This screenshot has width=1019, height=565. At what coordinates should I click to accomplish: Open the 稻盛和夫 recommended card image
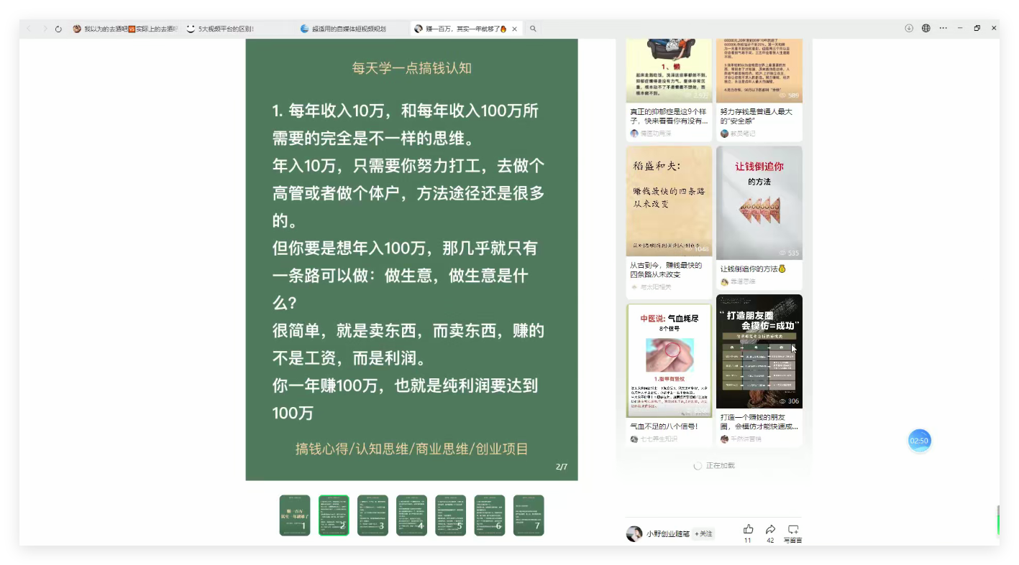point(669,202)
